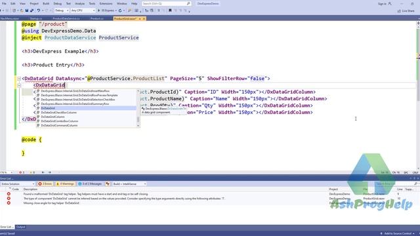
Task: Click the Description column header
Action: click(x=30, y=189)
